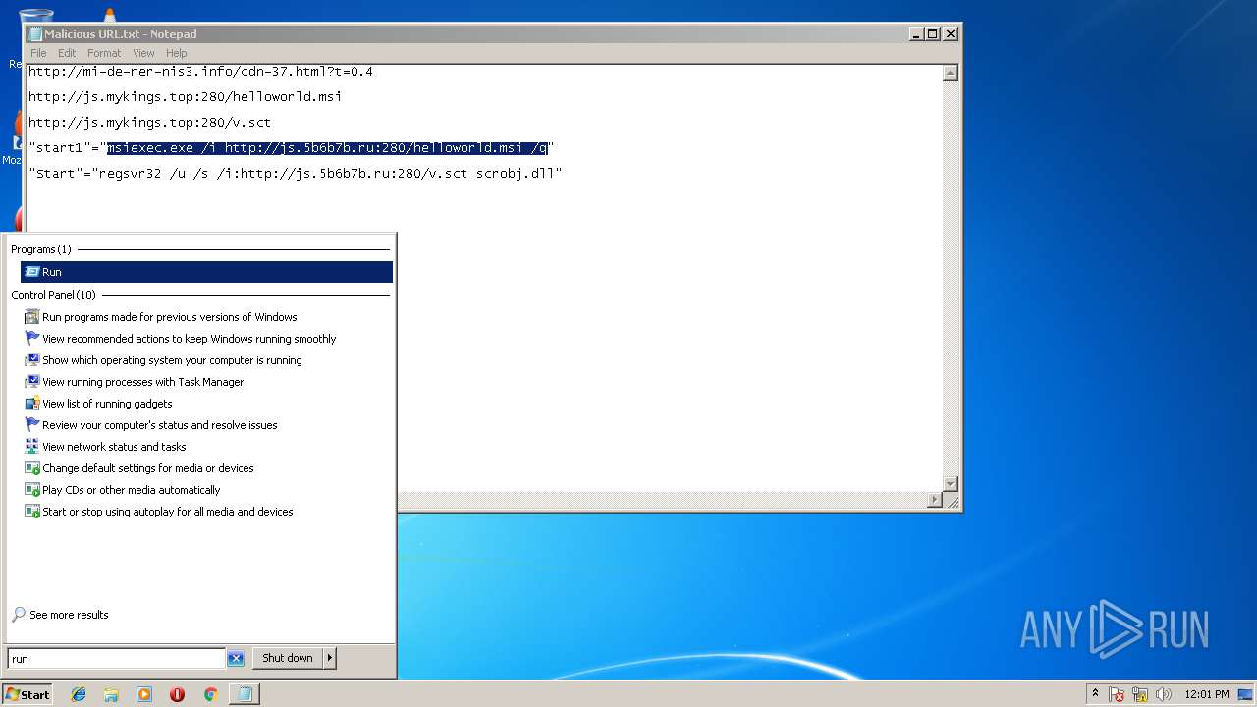Open Google Chrome from the taskbar
The height and width of the screenshot is (707, 1257).
tap(210, 694)
